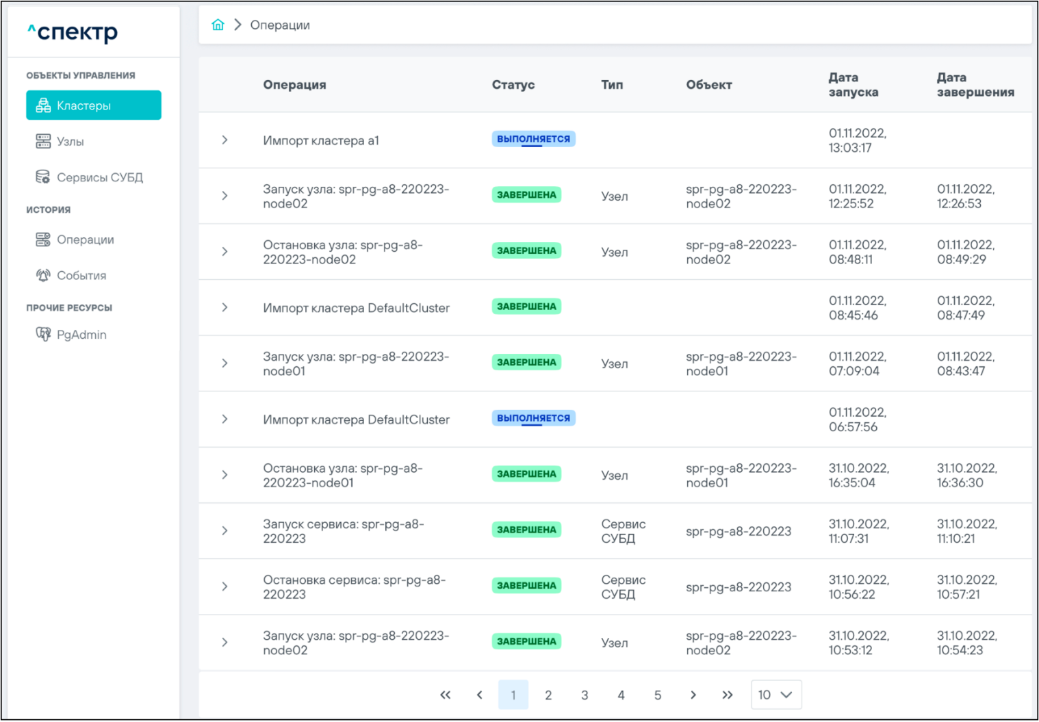Open the События menu item
Viewport: 1039px width, 722px height.
pos(81,275)
